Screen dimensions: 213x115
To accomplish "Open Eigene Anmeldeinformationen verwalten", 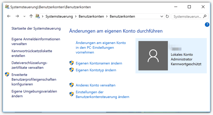I will [x=36, y=42].
